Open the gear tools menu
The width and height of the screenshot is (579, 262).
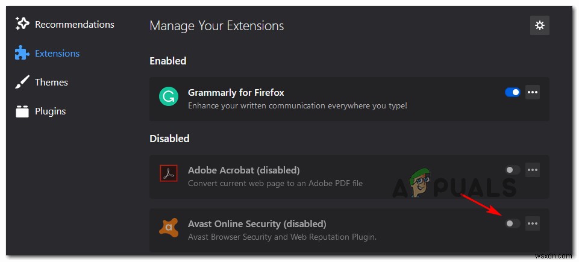pyautogui.click(x=539, y=25)
